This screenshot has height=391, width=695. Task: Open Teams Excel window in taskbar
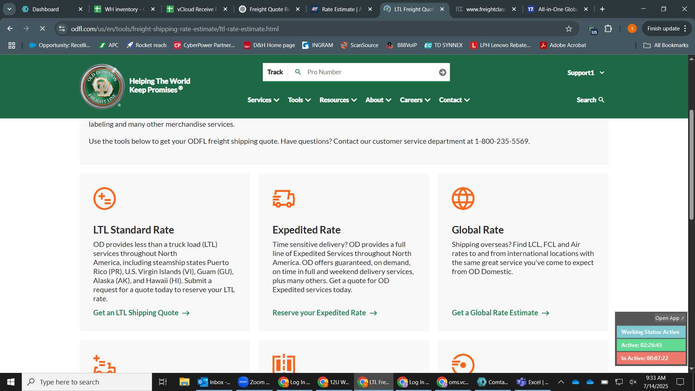pos(532,382)
